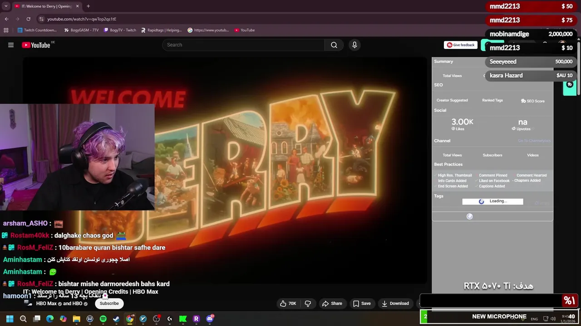Close the IT: Welcome to Derry tab

(x=77, y=6)
